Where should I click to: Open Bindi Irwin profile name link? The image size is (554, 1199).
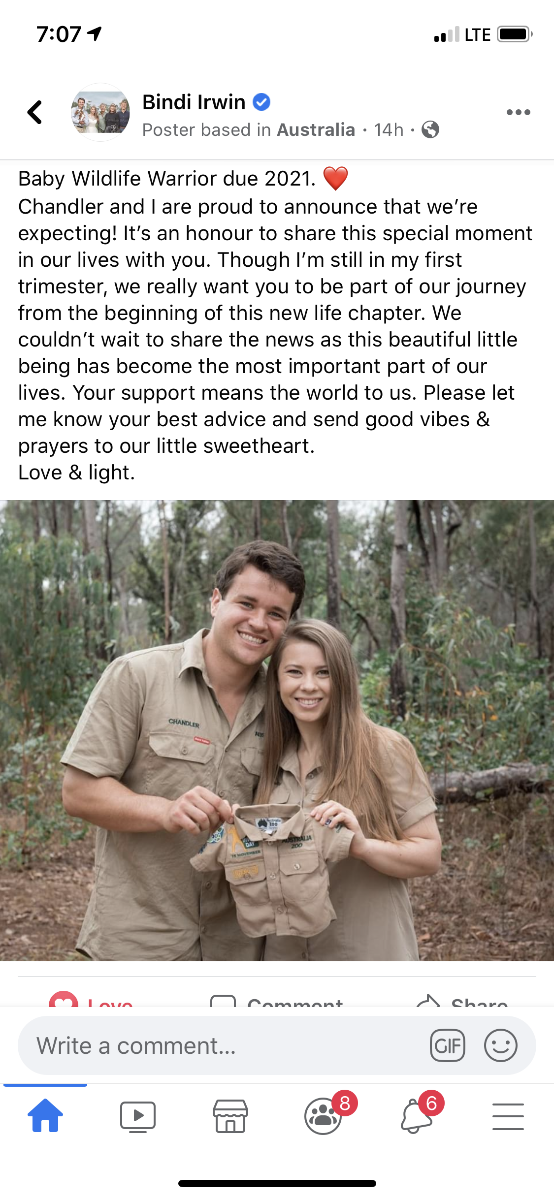click(194, 102)
